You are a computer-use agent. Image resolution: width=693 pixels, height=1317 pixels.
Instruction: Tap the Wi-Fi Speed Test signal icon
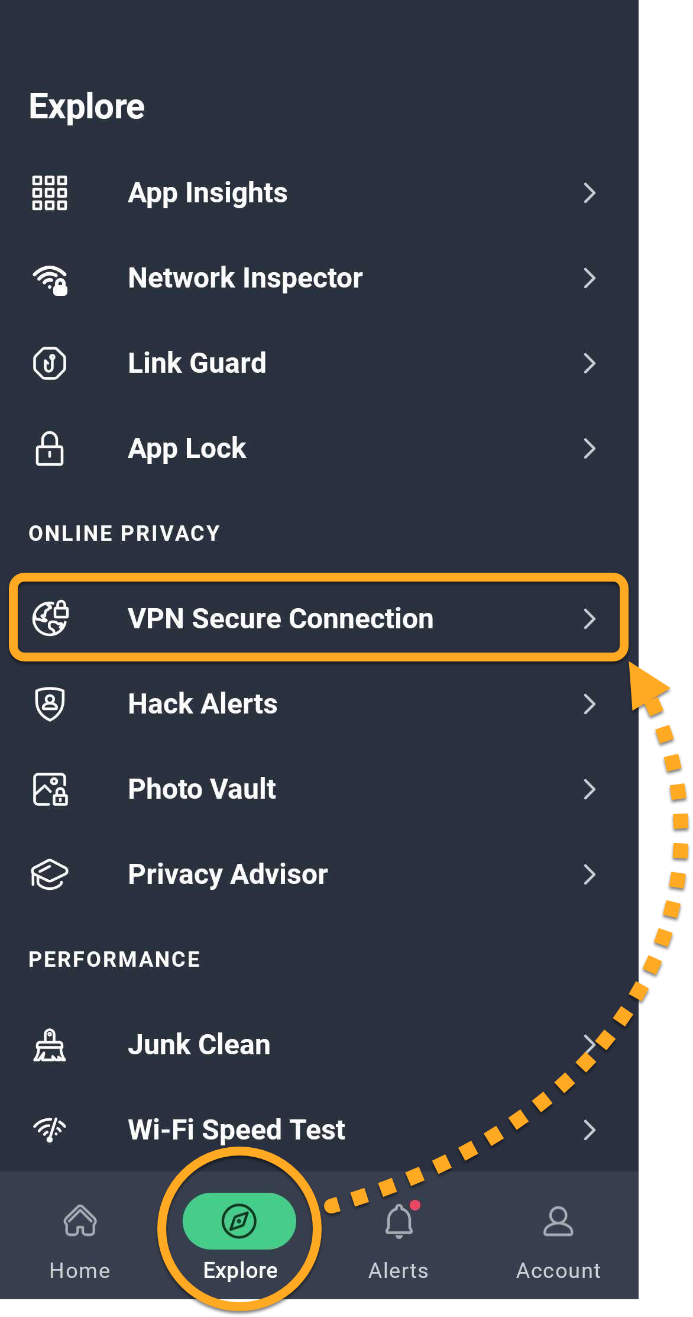(x=50, y=1129)
